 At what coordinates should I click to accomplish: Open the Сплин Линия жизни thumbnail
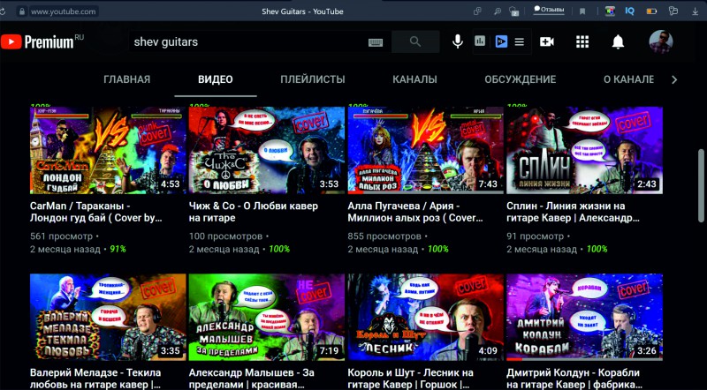tap(584, 150)
